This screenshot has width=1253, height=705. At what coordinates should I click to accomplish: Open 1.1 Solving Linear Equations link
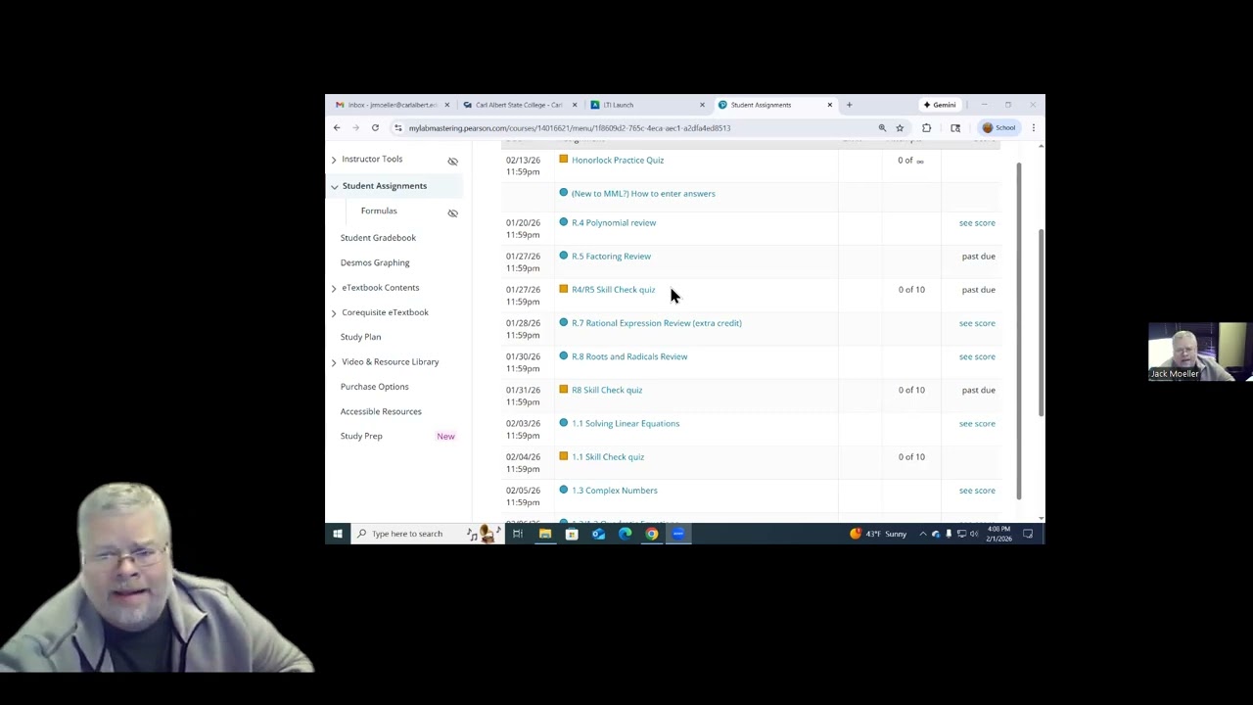point(626,423)
